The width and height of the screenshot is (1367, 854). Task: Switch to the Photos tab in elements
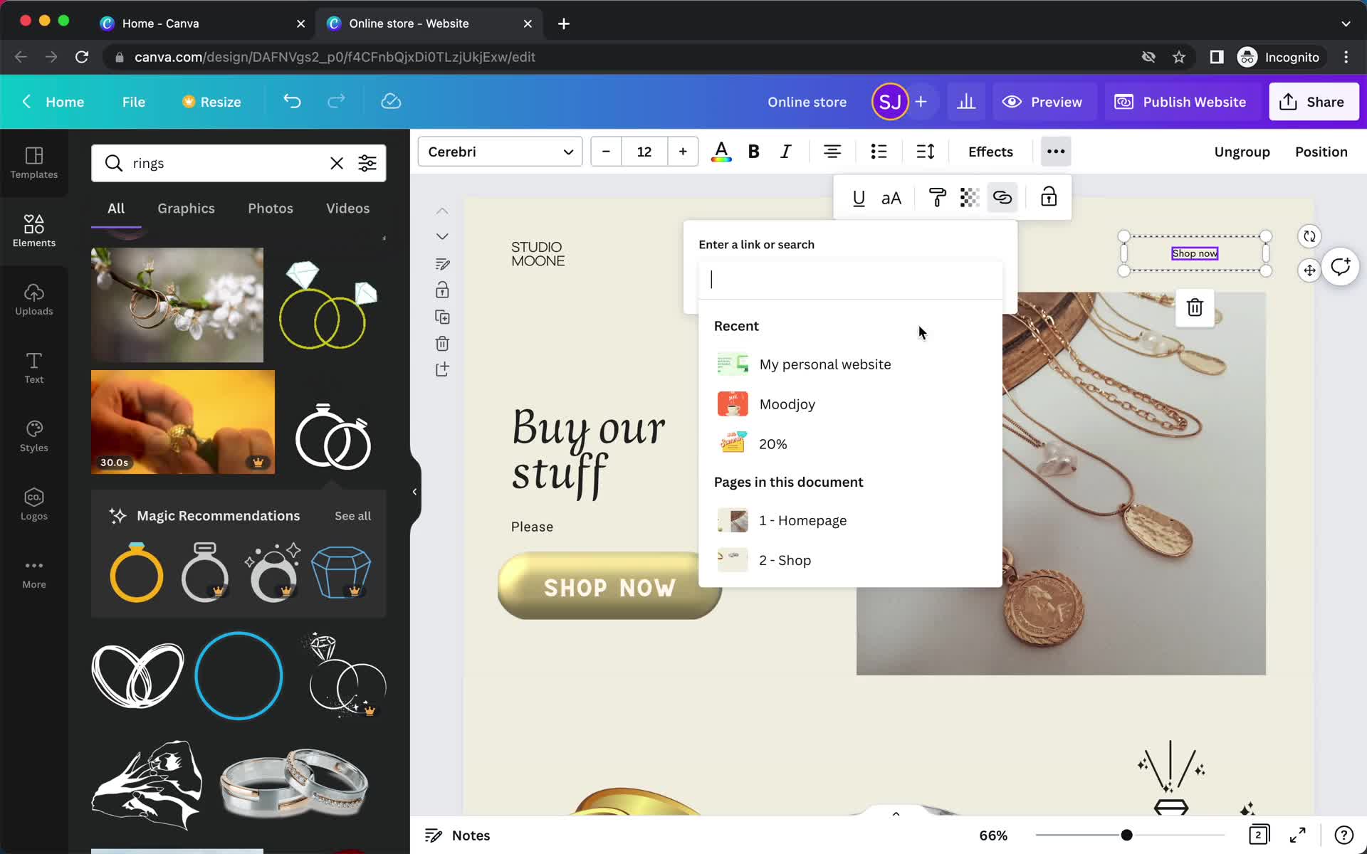[x=270, y=208]
